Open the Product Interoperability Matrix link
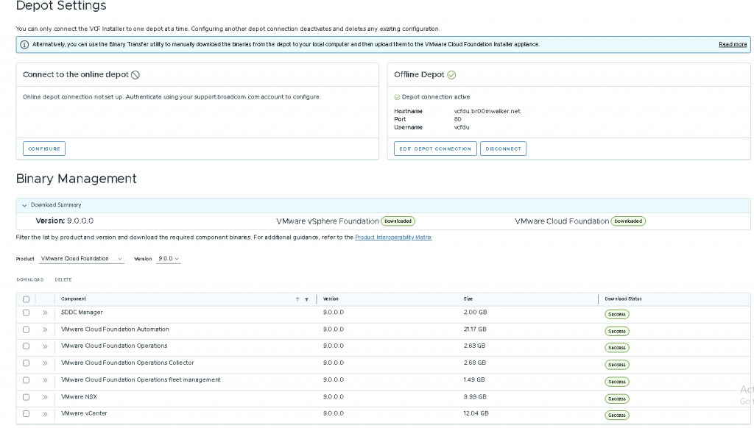Viewport: 754px width, 428px height. coord(393,238)
